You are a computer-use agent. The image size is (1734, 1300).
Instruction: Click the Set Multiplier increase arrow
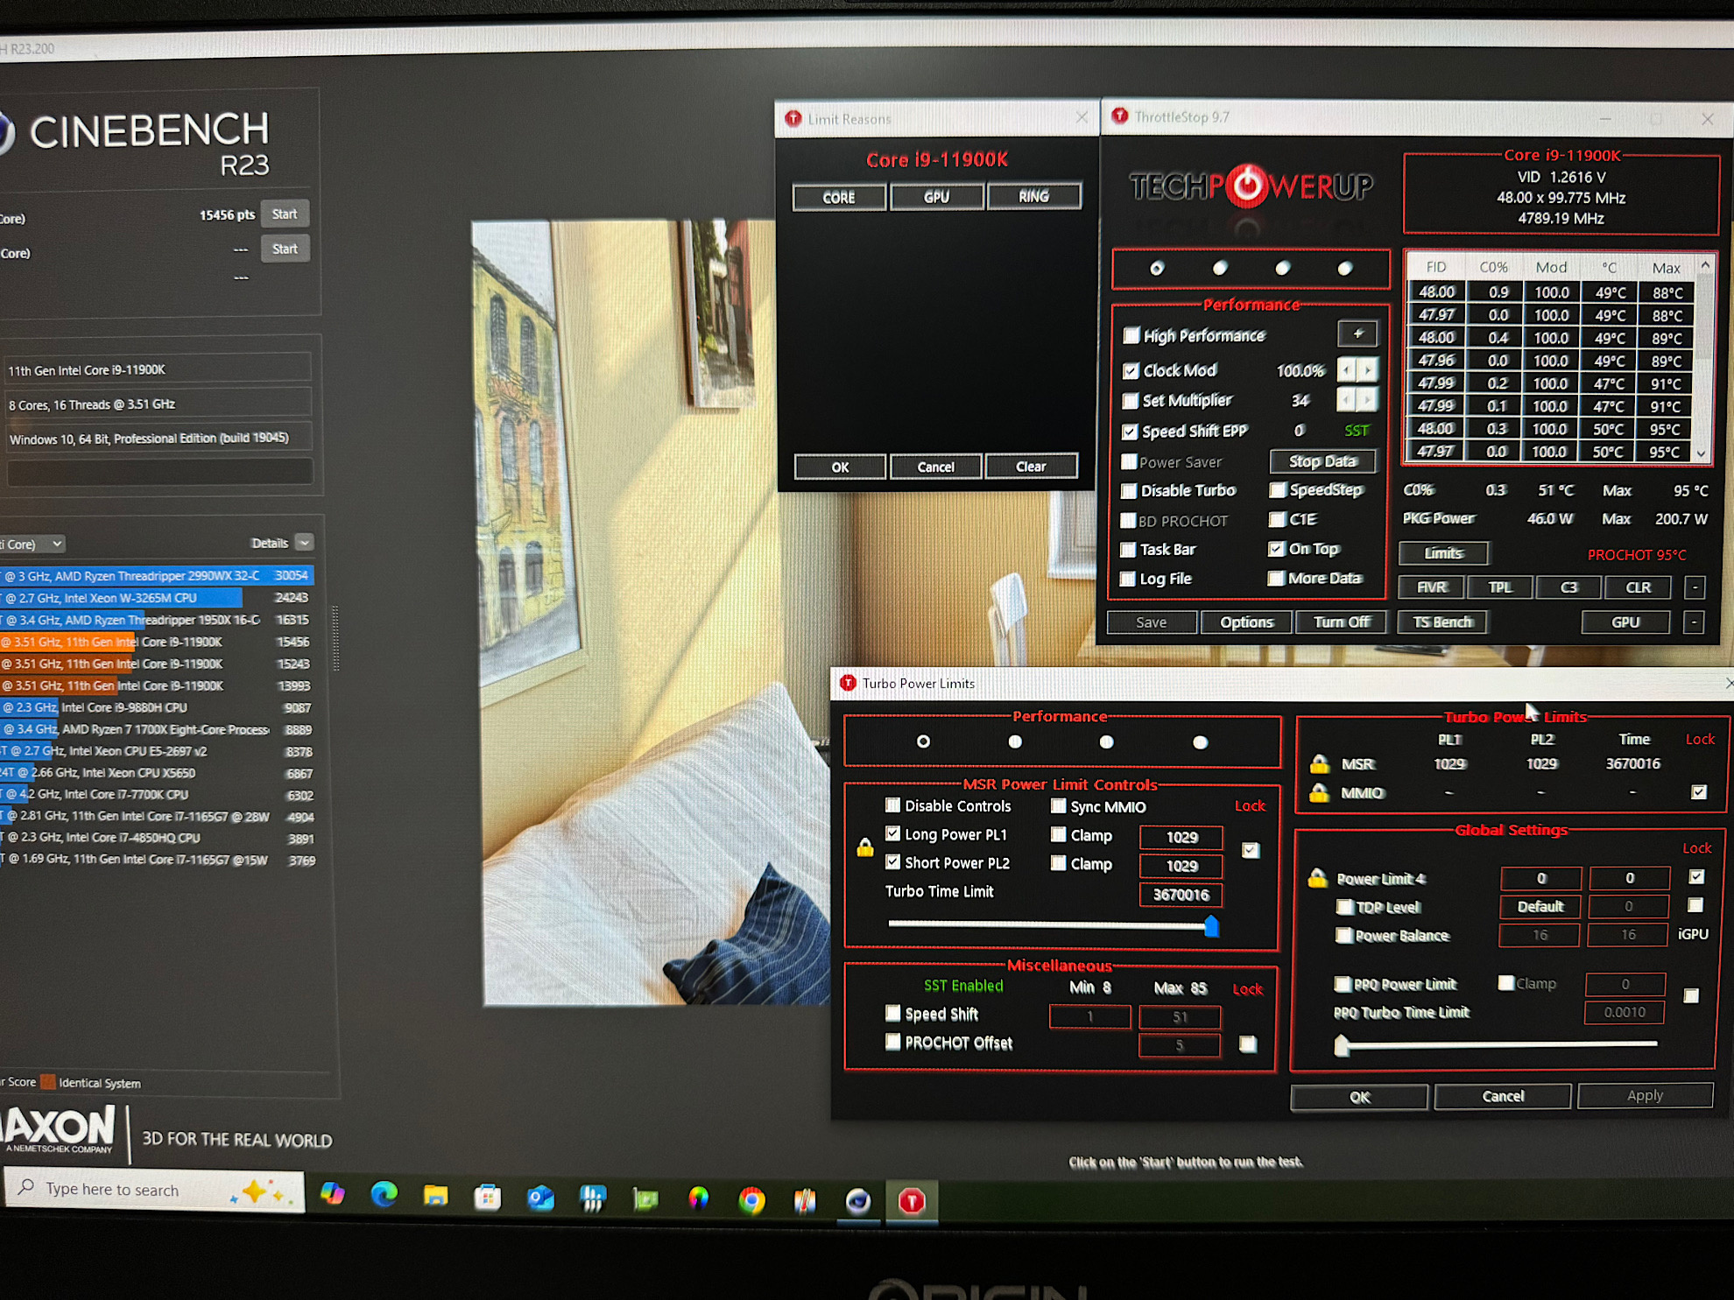(x=1366, y=400)
